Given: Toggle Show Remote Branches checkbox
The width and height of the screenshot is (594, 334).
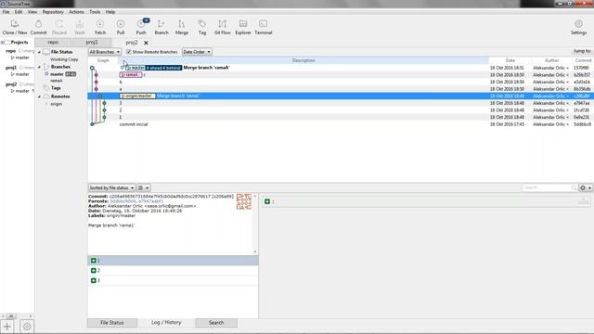Looking at the screenshot, I should click(129, 52).
